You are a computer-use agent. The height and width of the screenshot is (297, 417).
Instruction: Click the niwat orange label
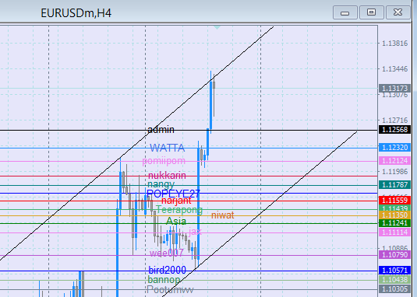pos(223,215)
